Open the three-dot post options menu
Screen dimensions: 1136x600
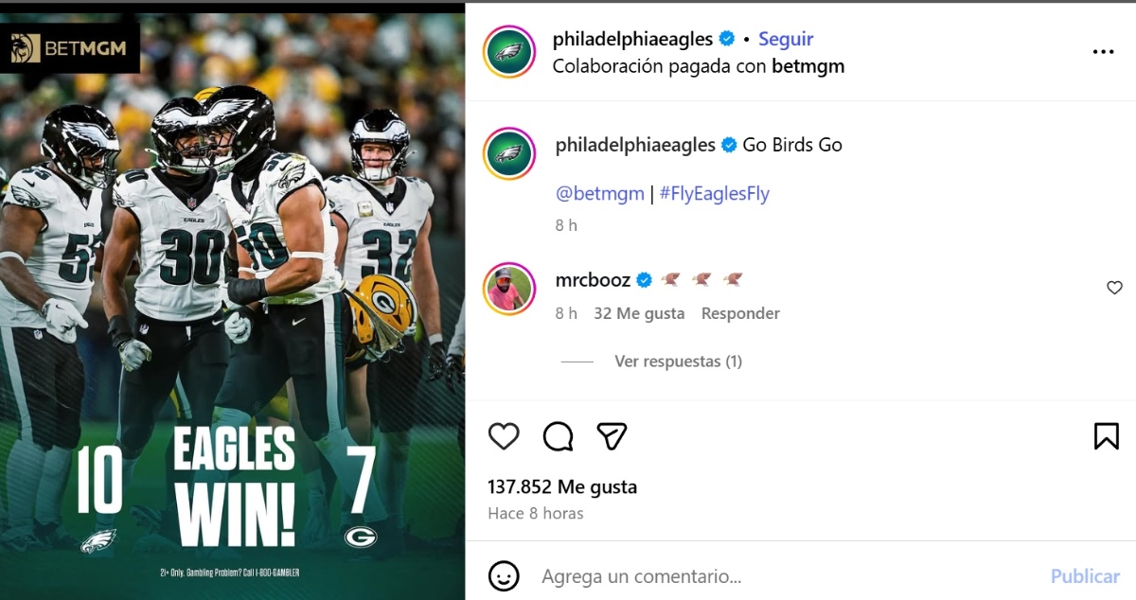click(1101, 51)
